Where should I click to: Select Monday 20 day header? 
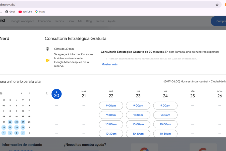pyautogui.click(x=56, y=94)
